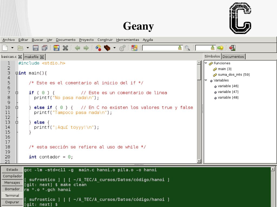Open an existing file via folder icon
The height and width of the screenshot is (207, 277).
(20, 48)
